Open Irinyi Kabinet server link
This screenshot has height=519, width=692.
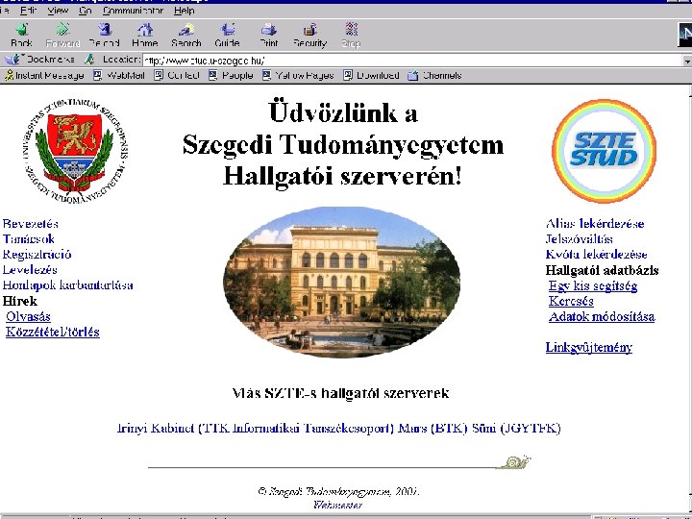[x=255, y=428]
